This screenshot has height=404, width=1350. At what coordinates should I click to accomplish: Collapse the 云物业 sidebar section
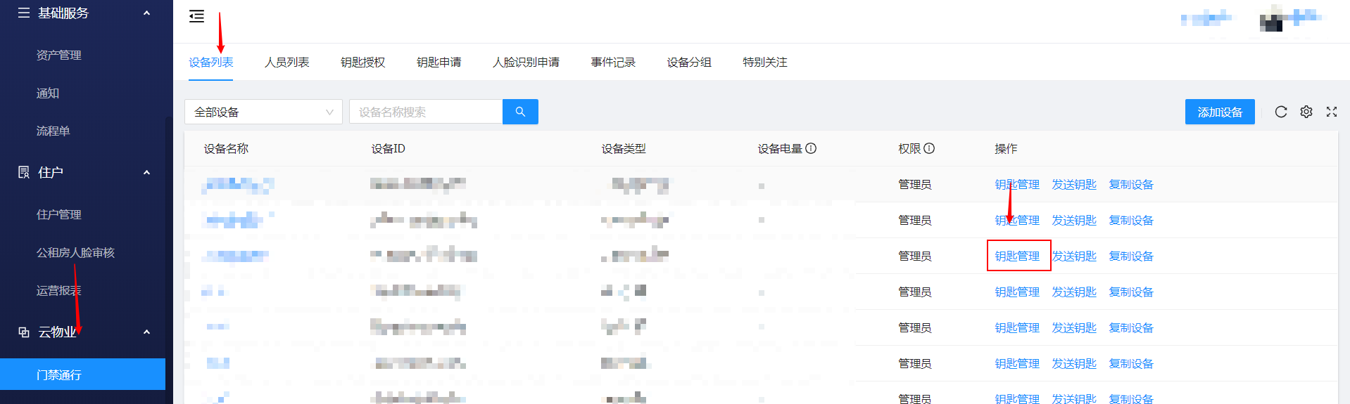(146, 332)
